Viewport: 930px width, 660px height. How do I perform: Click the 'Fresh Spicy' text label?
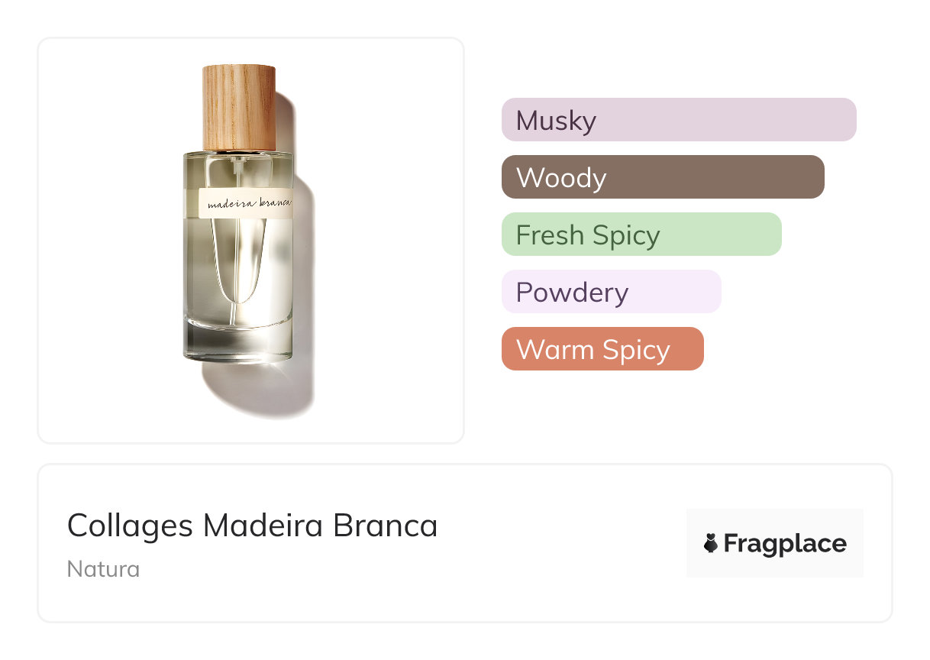point(588,235)
